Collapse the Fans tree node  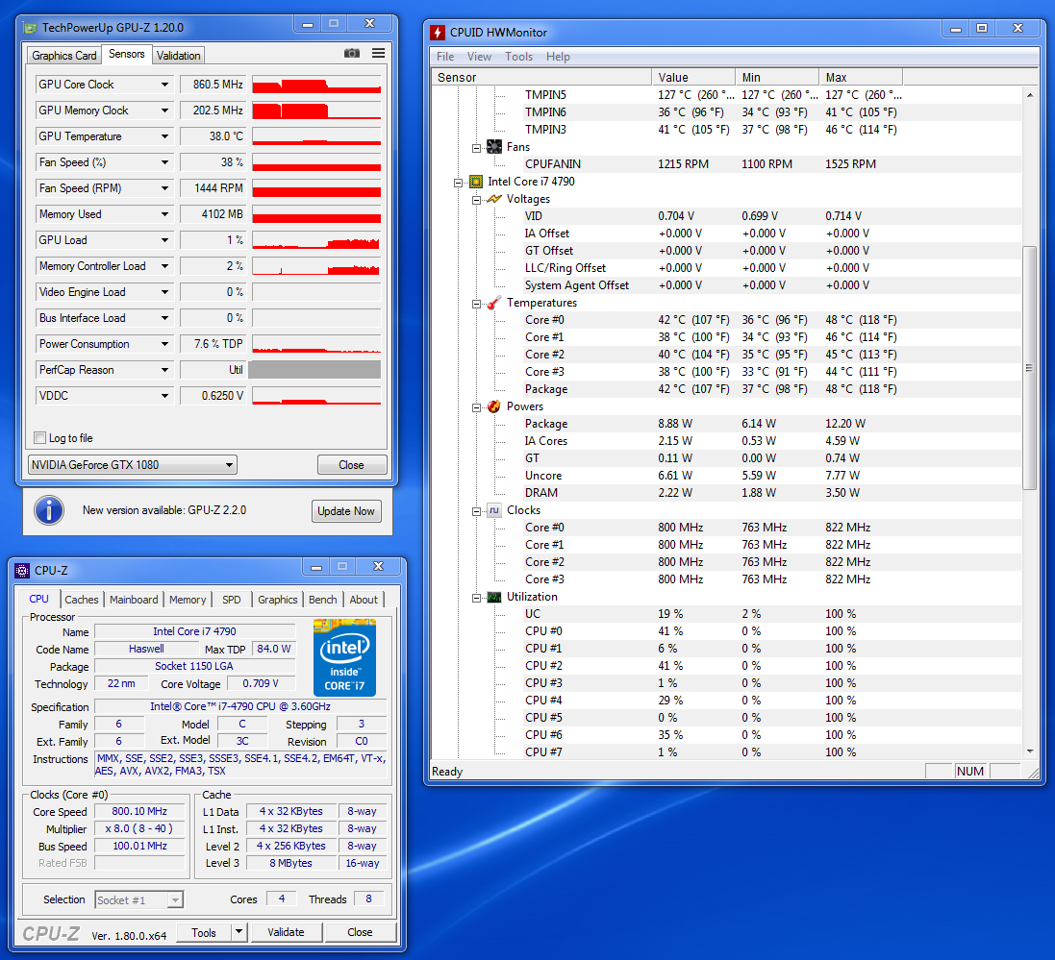476,148
